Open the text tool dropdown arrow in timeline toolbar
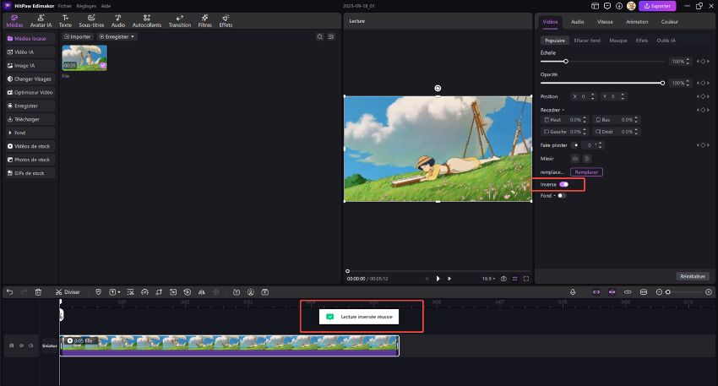718x386 pixels. click(119, 292)
